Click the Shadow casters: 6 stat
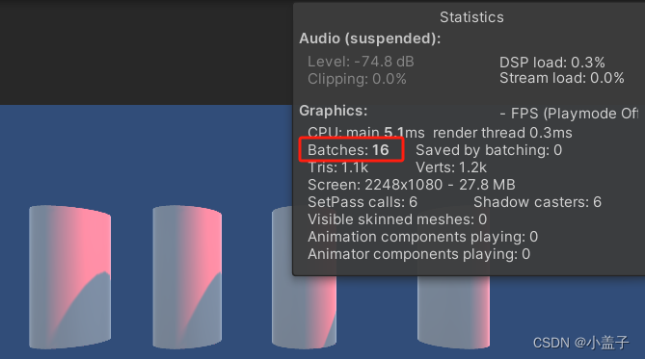The height and width of the screenshot is (359, 645). click(537, 202)
